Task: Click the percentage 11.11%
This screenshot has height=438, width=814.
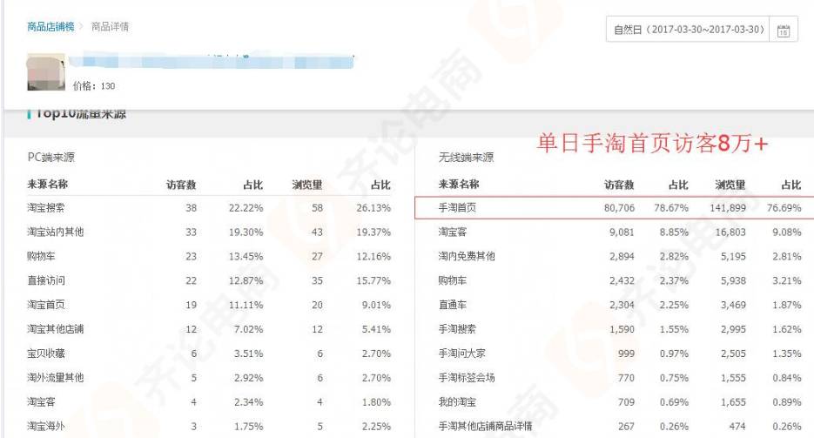Action: pos(246,305)
